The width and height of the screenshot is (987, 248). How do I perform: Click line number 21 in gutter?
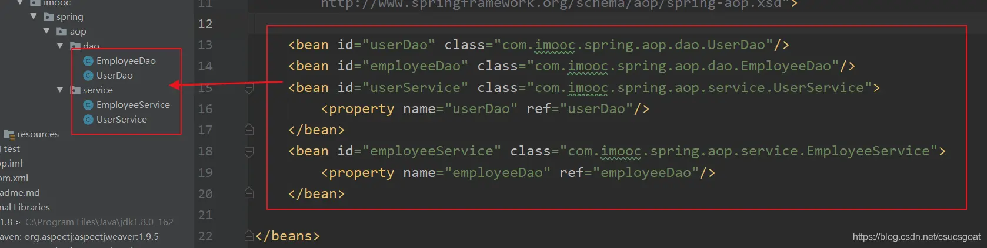pos(205,215)
